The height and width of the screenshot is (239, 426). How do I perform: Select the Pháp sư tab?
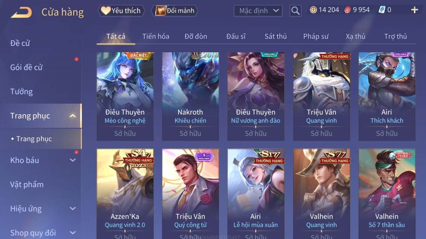[x=316, y=36]
